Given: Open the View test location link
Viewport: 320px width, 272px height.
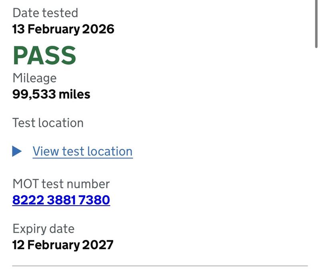Looking at the screenshot, I should pyautogui.click(x=82, y=151).
